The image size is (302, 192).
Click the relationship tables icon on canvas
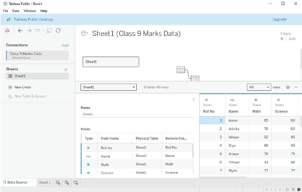pyautogui.click(x=188, y=74)
